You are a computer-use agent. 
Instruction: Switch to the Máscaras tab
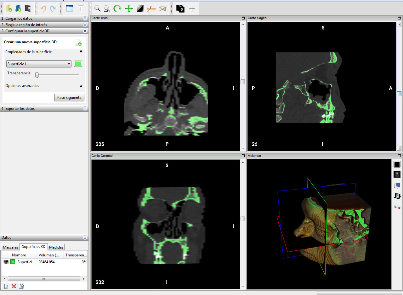pyautogui.click(x=10, y=247)
